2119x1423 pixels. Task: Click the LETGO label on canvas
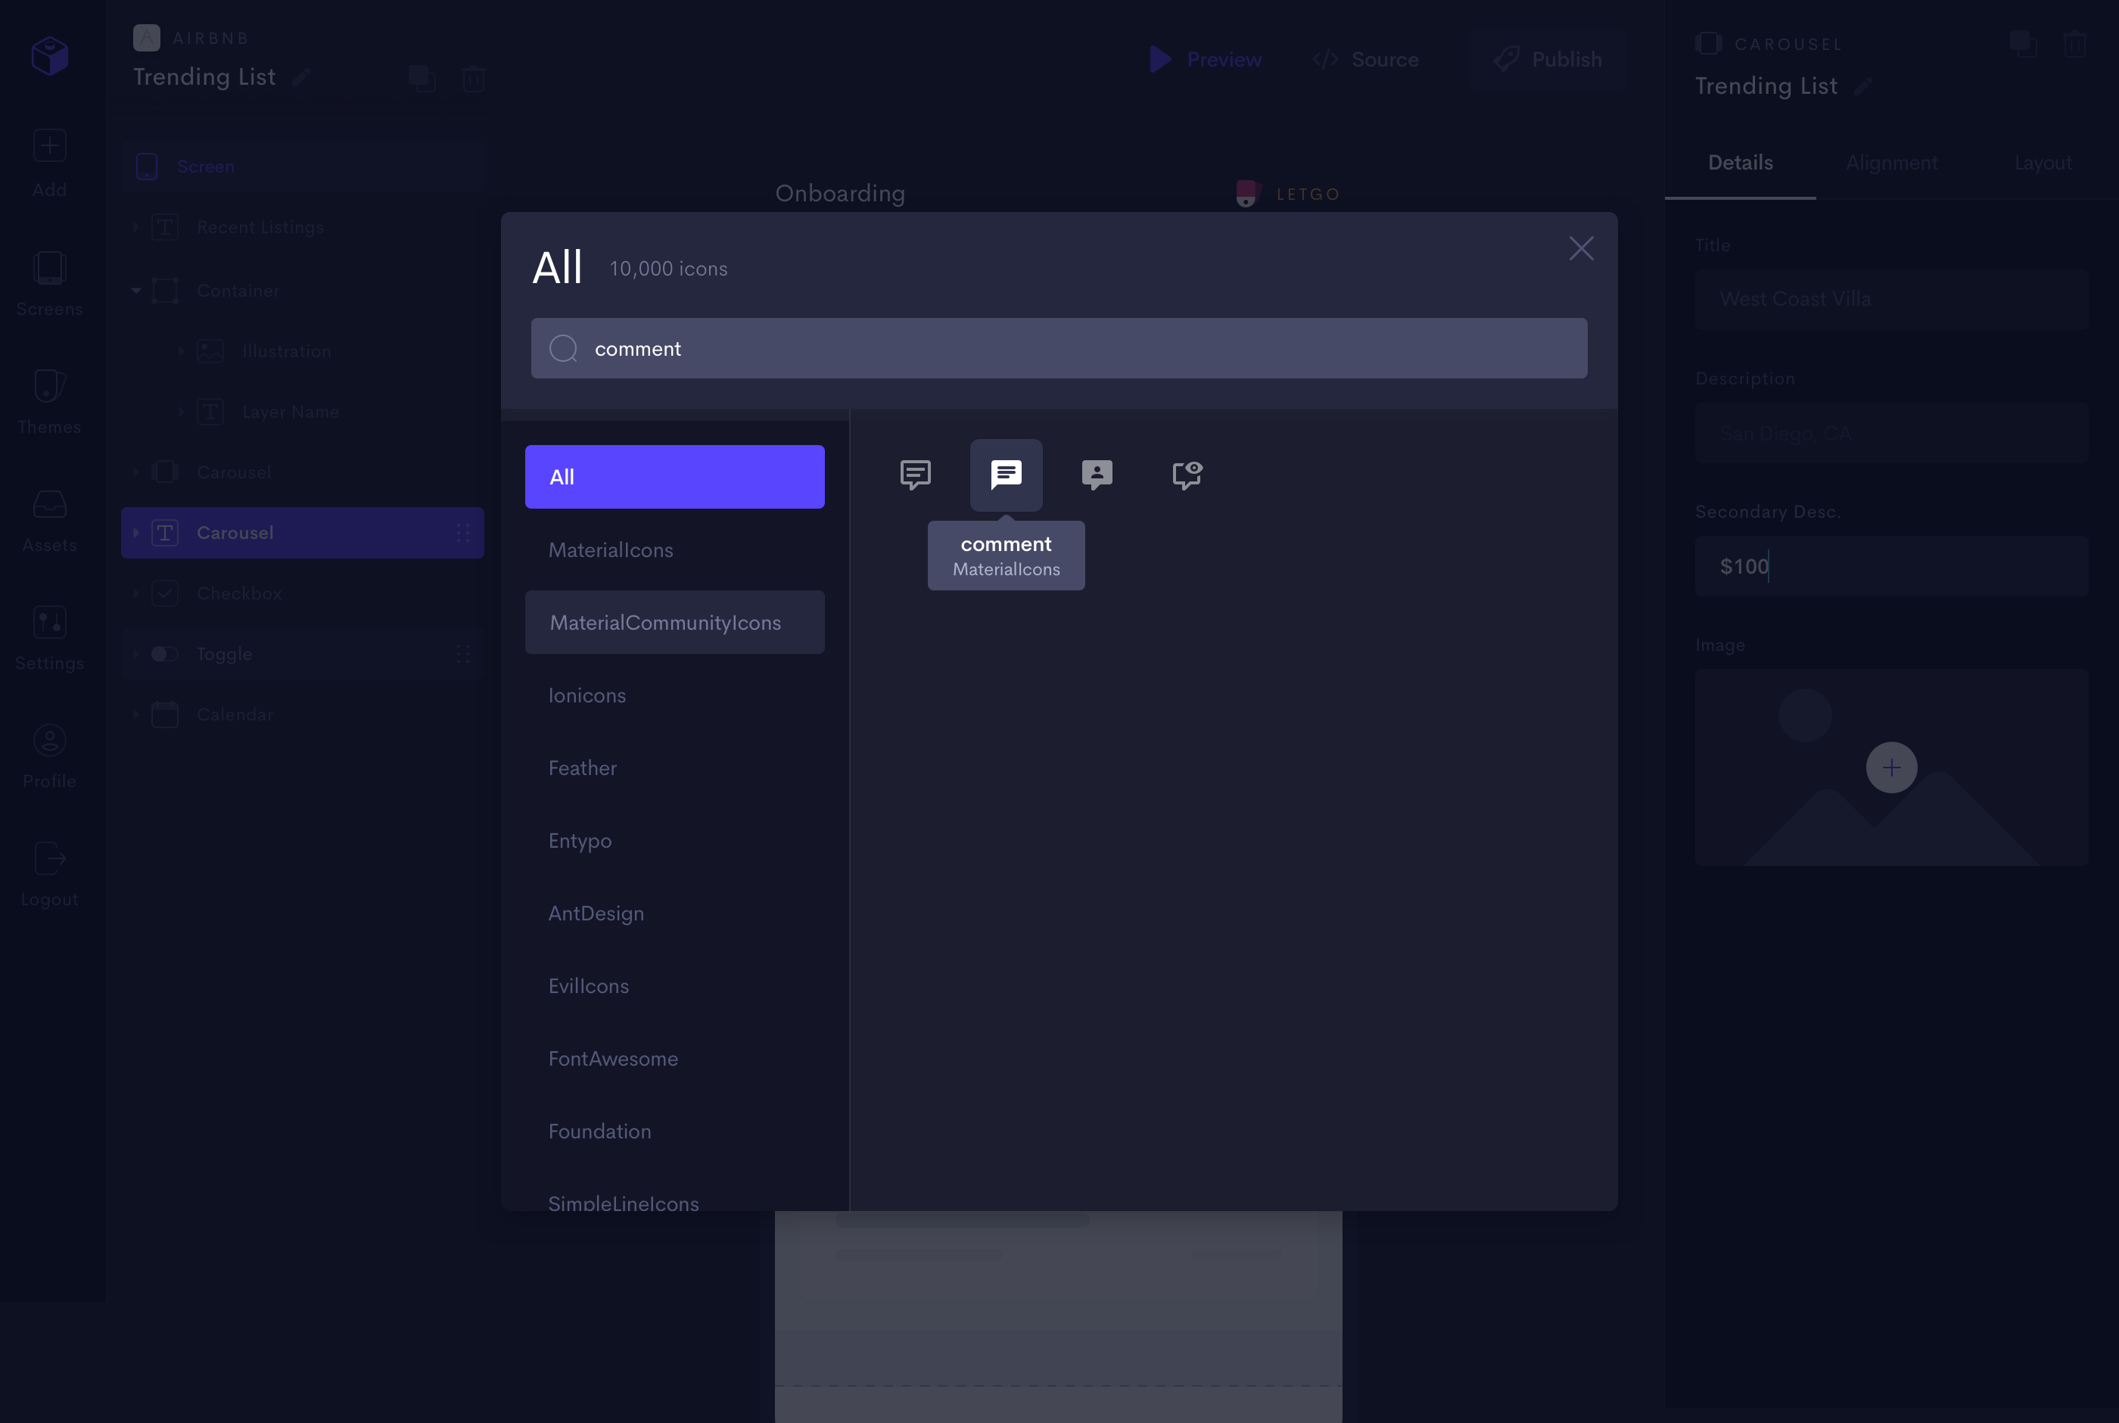tap(1307, 195)
